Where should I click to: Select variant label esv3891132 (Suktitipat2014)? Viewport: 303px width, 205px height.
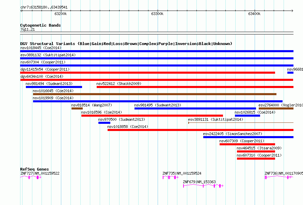pos(48,55)
